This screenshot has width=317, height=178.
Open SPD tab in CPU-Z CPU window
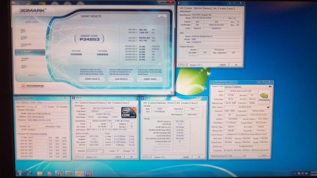[x=109, y=103]
